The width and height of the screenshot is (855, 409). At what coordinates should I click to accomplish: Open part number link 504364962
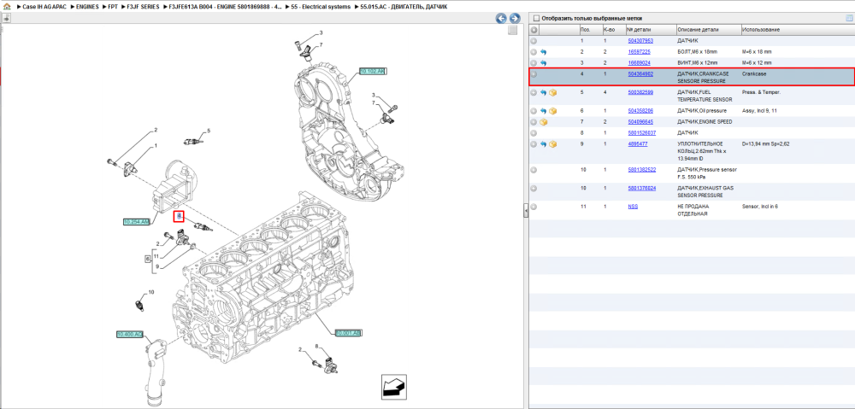click(x=640, y=73)
